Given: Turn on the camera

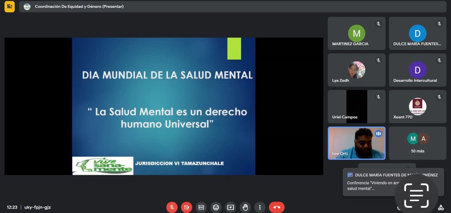Looking at the screenshot, I should pyautogui.click(x=187, y=207).
